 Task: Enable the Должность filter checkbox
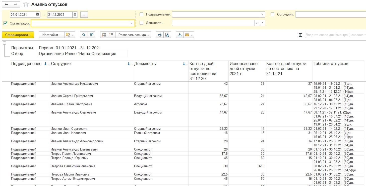(142, 23)
